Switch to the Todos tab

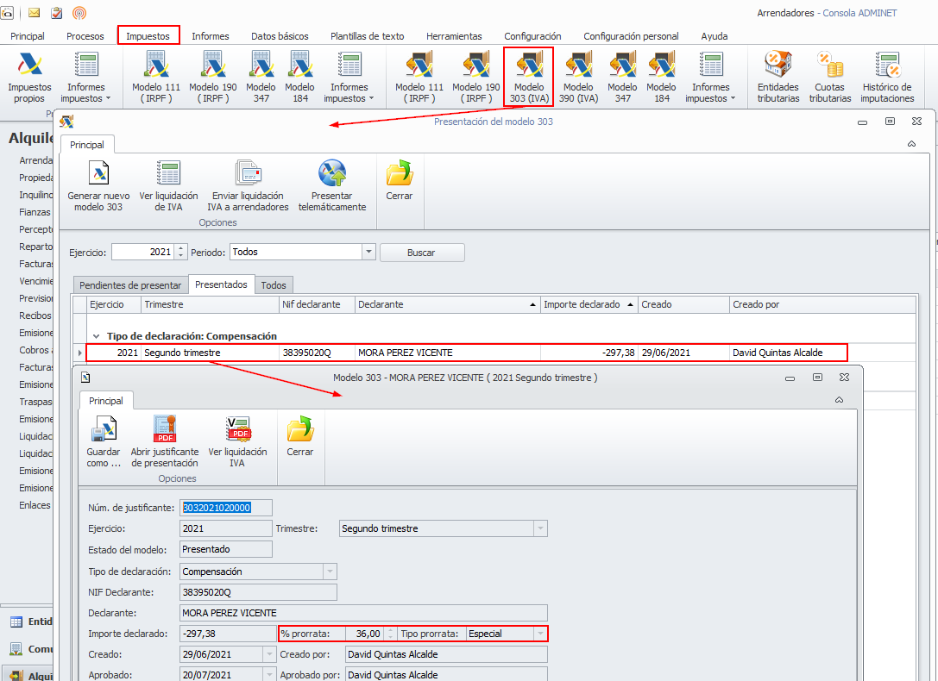click(x=274, y=285)
